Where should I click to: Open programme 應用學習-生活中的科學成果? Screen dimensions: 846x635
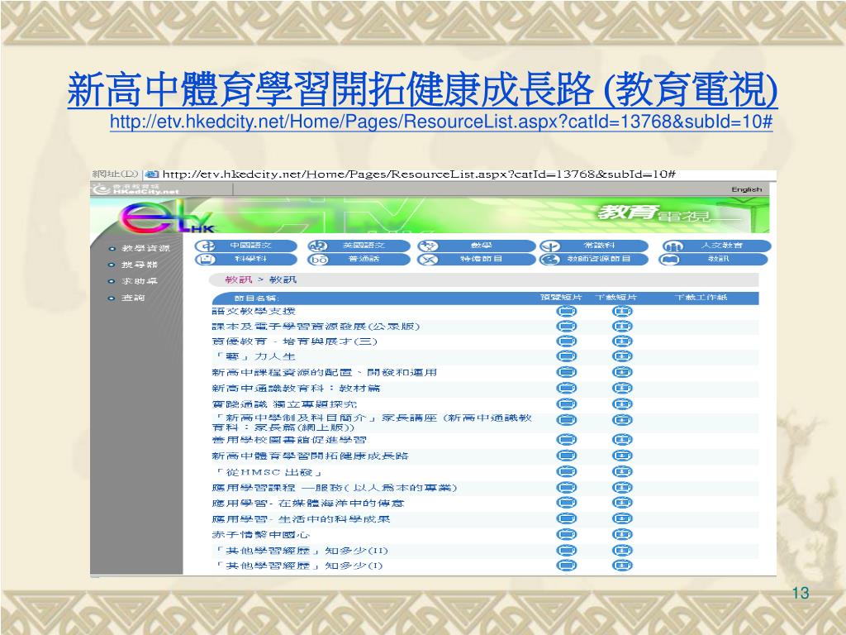301,519
